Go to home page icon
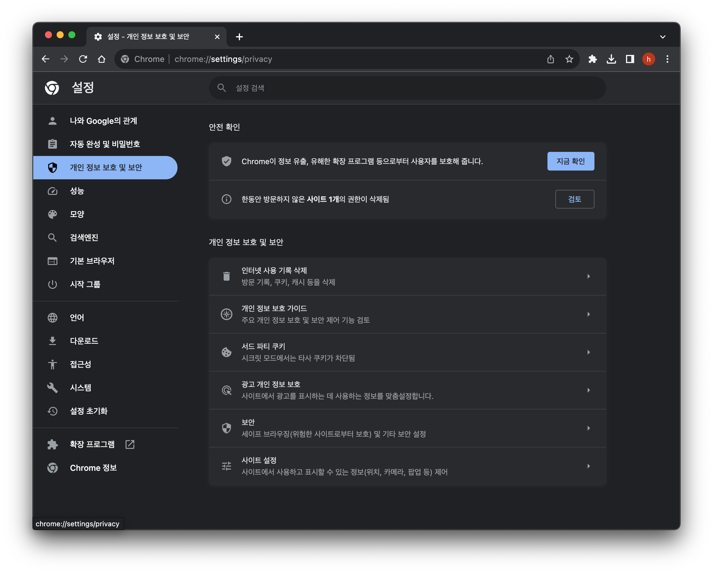Image resolution: width=713 pixels, height=573 pixels. (102, 59)
